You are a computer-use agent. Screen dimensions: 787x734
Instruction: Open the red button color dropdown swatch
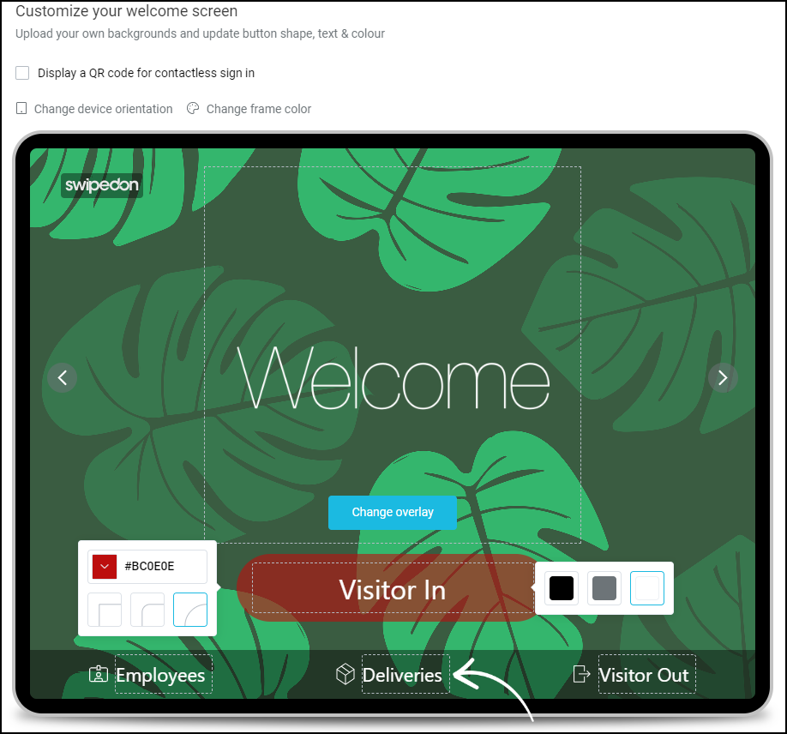click(x=105, y=567)
